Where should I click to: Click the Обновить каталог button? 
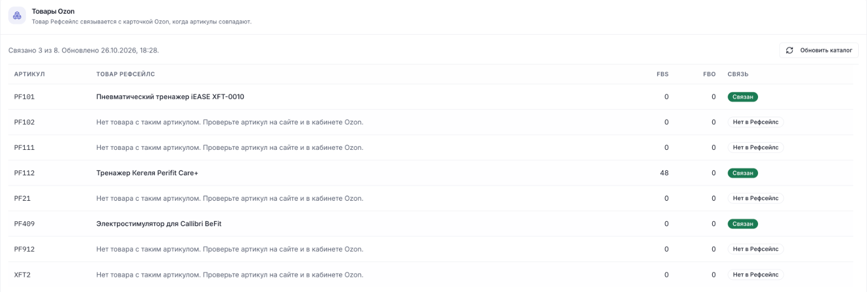click(819, 50)
